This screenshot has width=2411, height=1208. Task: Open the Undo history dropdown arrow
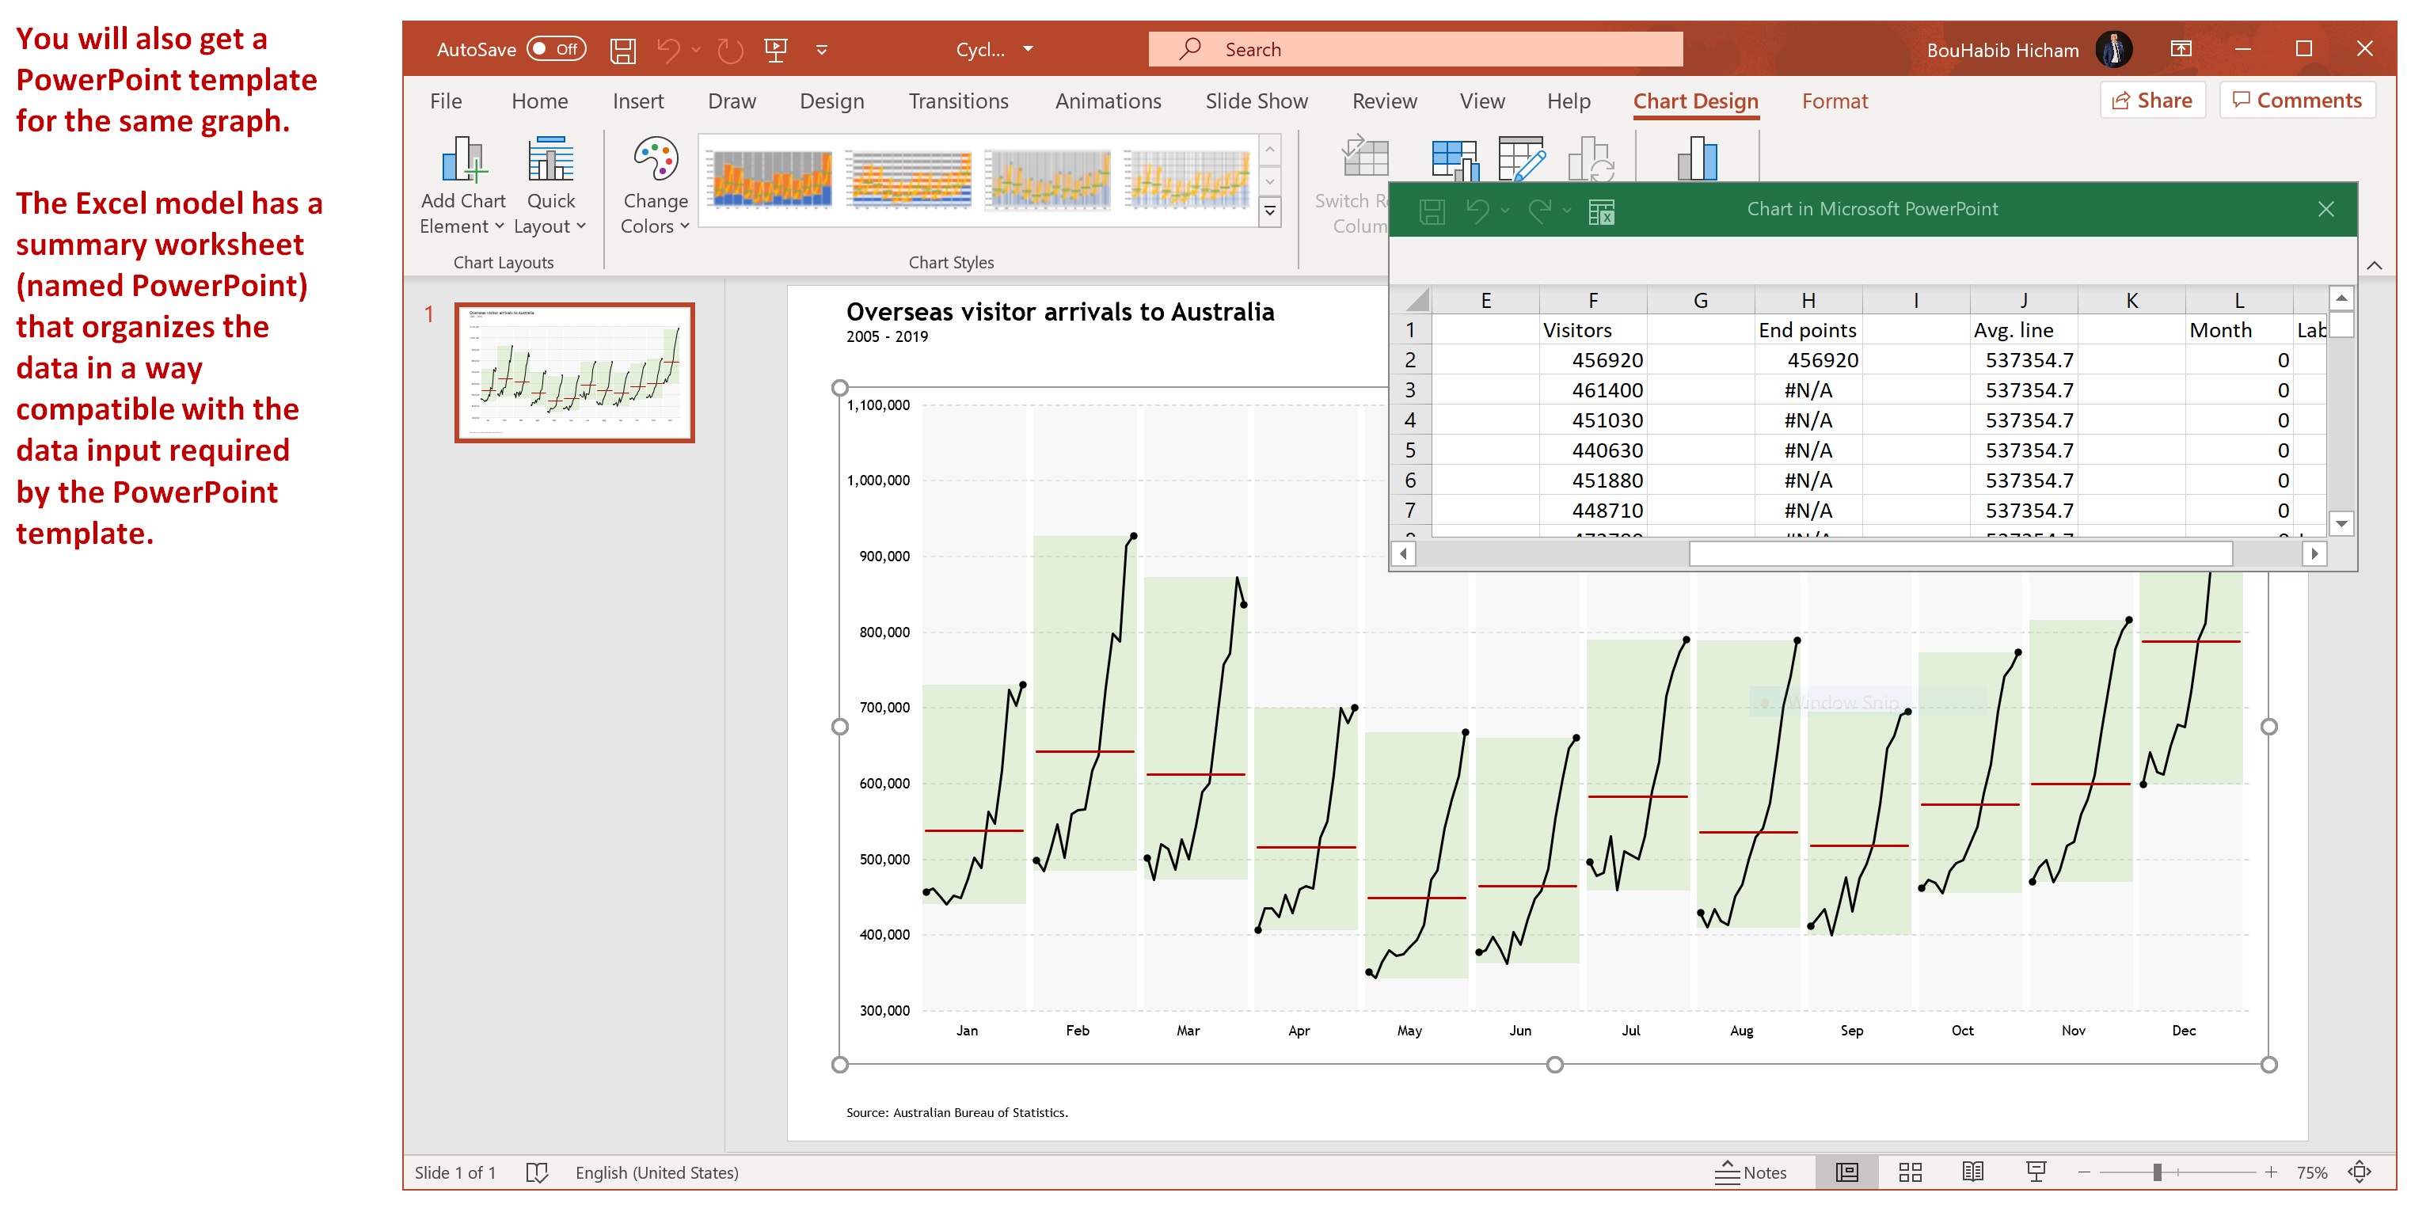point(695,50)
